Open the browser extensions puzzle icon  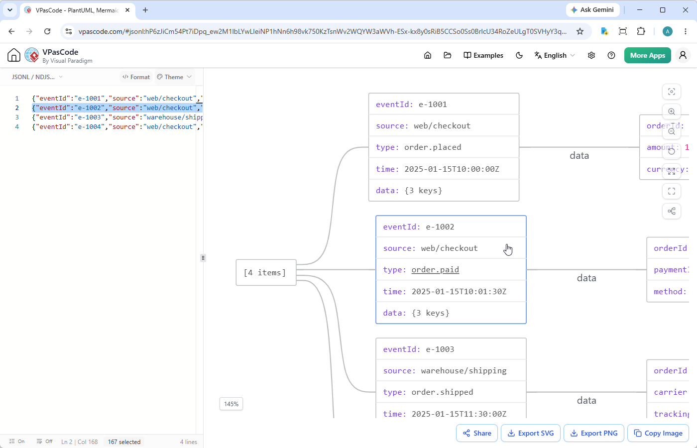(x=641, y=31)
